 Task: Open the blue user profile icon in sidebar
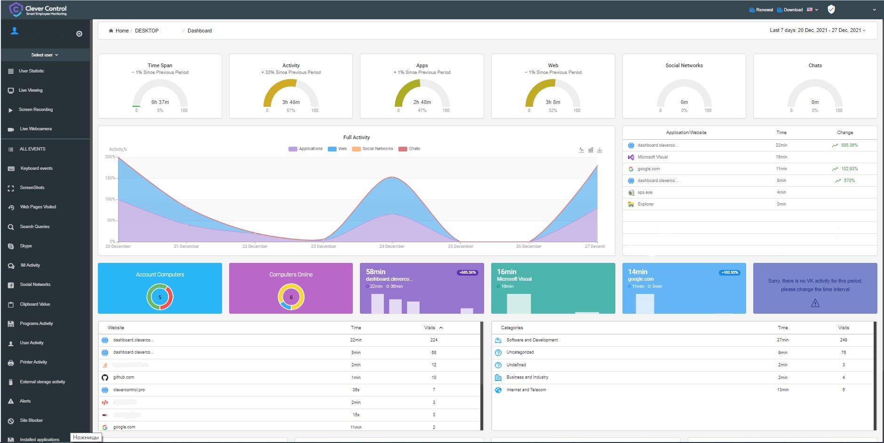point(15,31)
